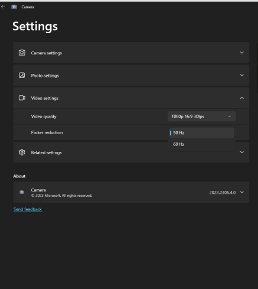Click the Camera icon in About section
The image size is (258, 289).
[x=22, y=192]
